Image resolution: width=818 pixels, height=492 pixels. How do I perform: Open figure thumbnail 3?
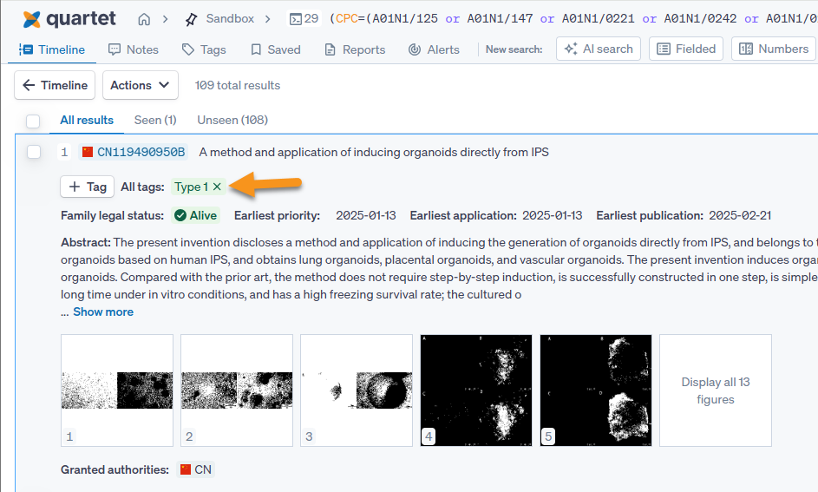click(357, 390)
